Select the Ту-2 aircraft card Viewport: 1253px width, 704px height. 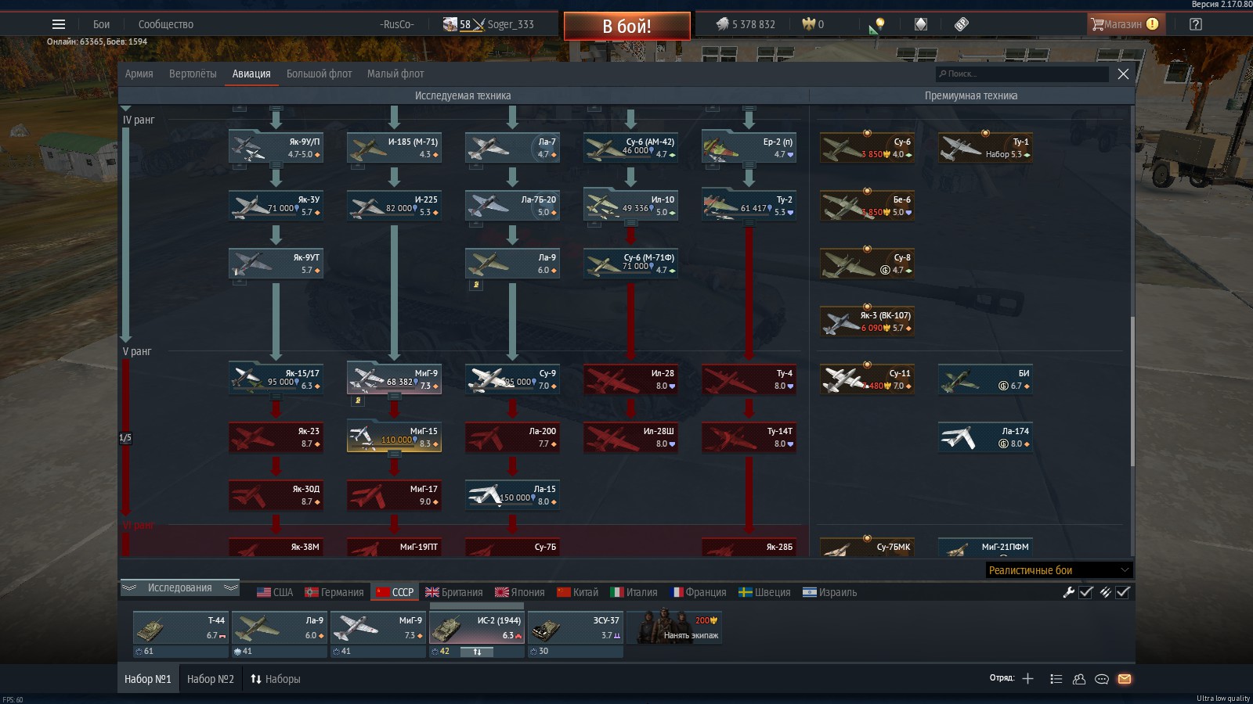749,205
